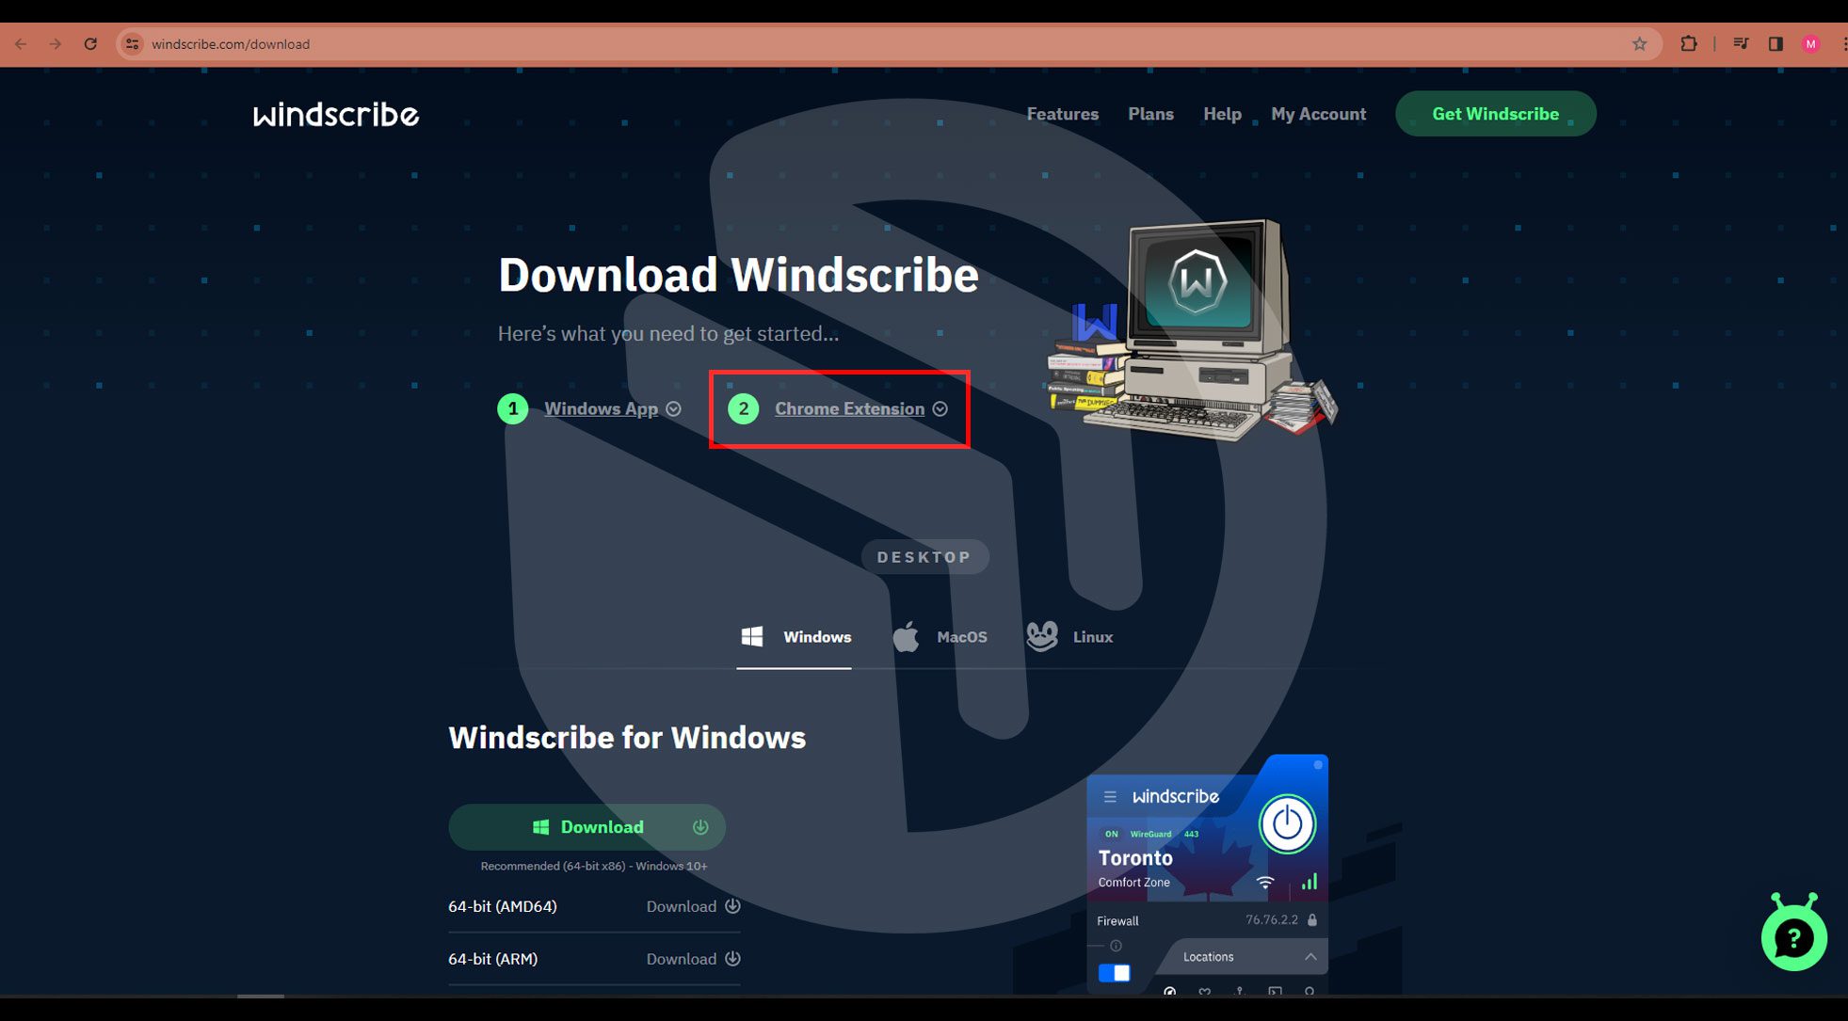Click the Get Windscribe button
Viewport: 1848px width, 1021px height.
(1495, 114)
